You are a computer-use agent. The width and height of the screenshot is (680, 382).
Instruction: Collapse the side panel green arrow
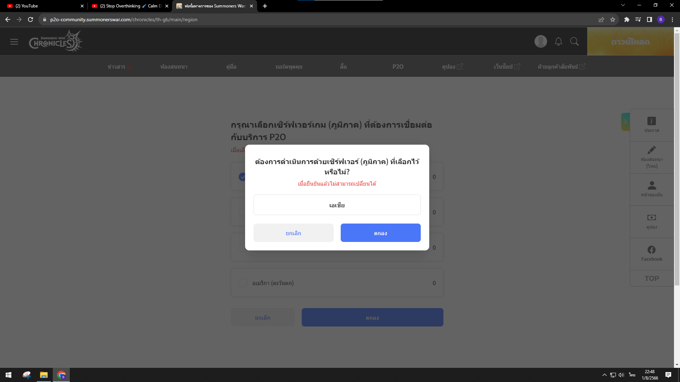pos(625,122)
